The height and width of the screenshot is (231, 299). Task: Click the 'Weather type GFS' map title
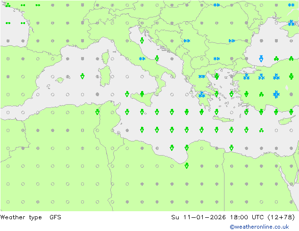[x=31, y=217]
